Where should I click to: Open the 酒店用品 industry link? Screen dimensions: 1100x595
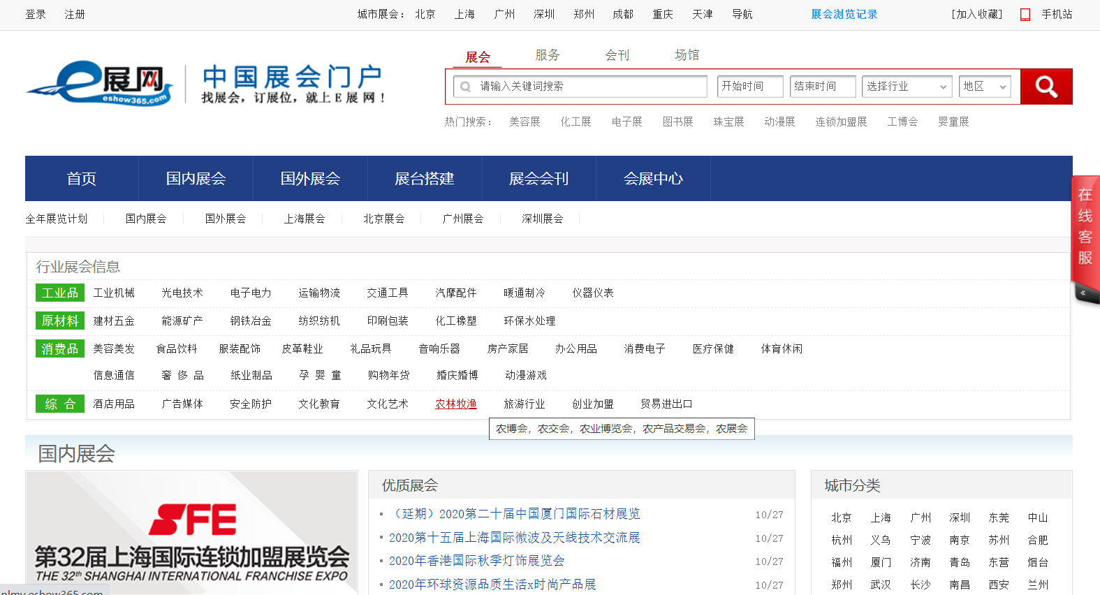pyautogui.click(x=114, y=404)
